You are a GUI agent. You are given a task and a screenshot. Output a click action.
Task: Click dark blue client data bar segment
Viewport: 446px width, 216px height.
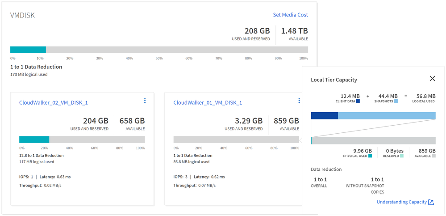324,116
